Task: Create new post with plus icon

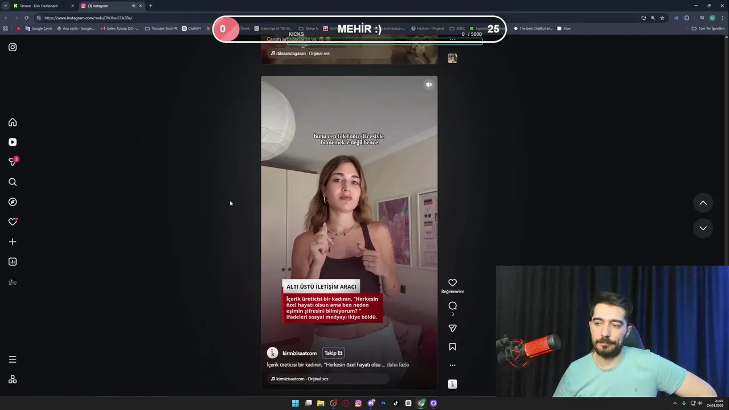Action: tap(13, 242)
